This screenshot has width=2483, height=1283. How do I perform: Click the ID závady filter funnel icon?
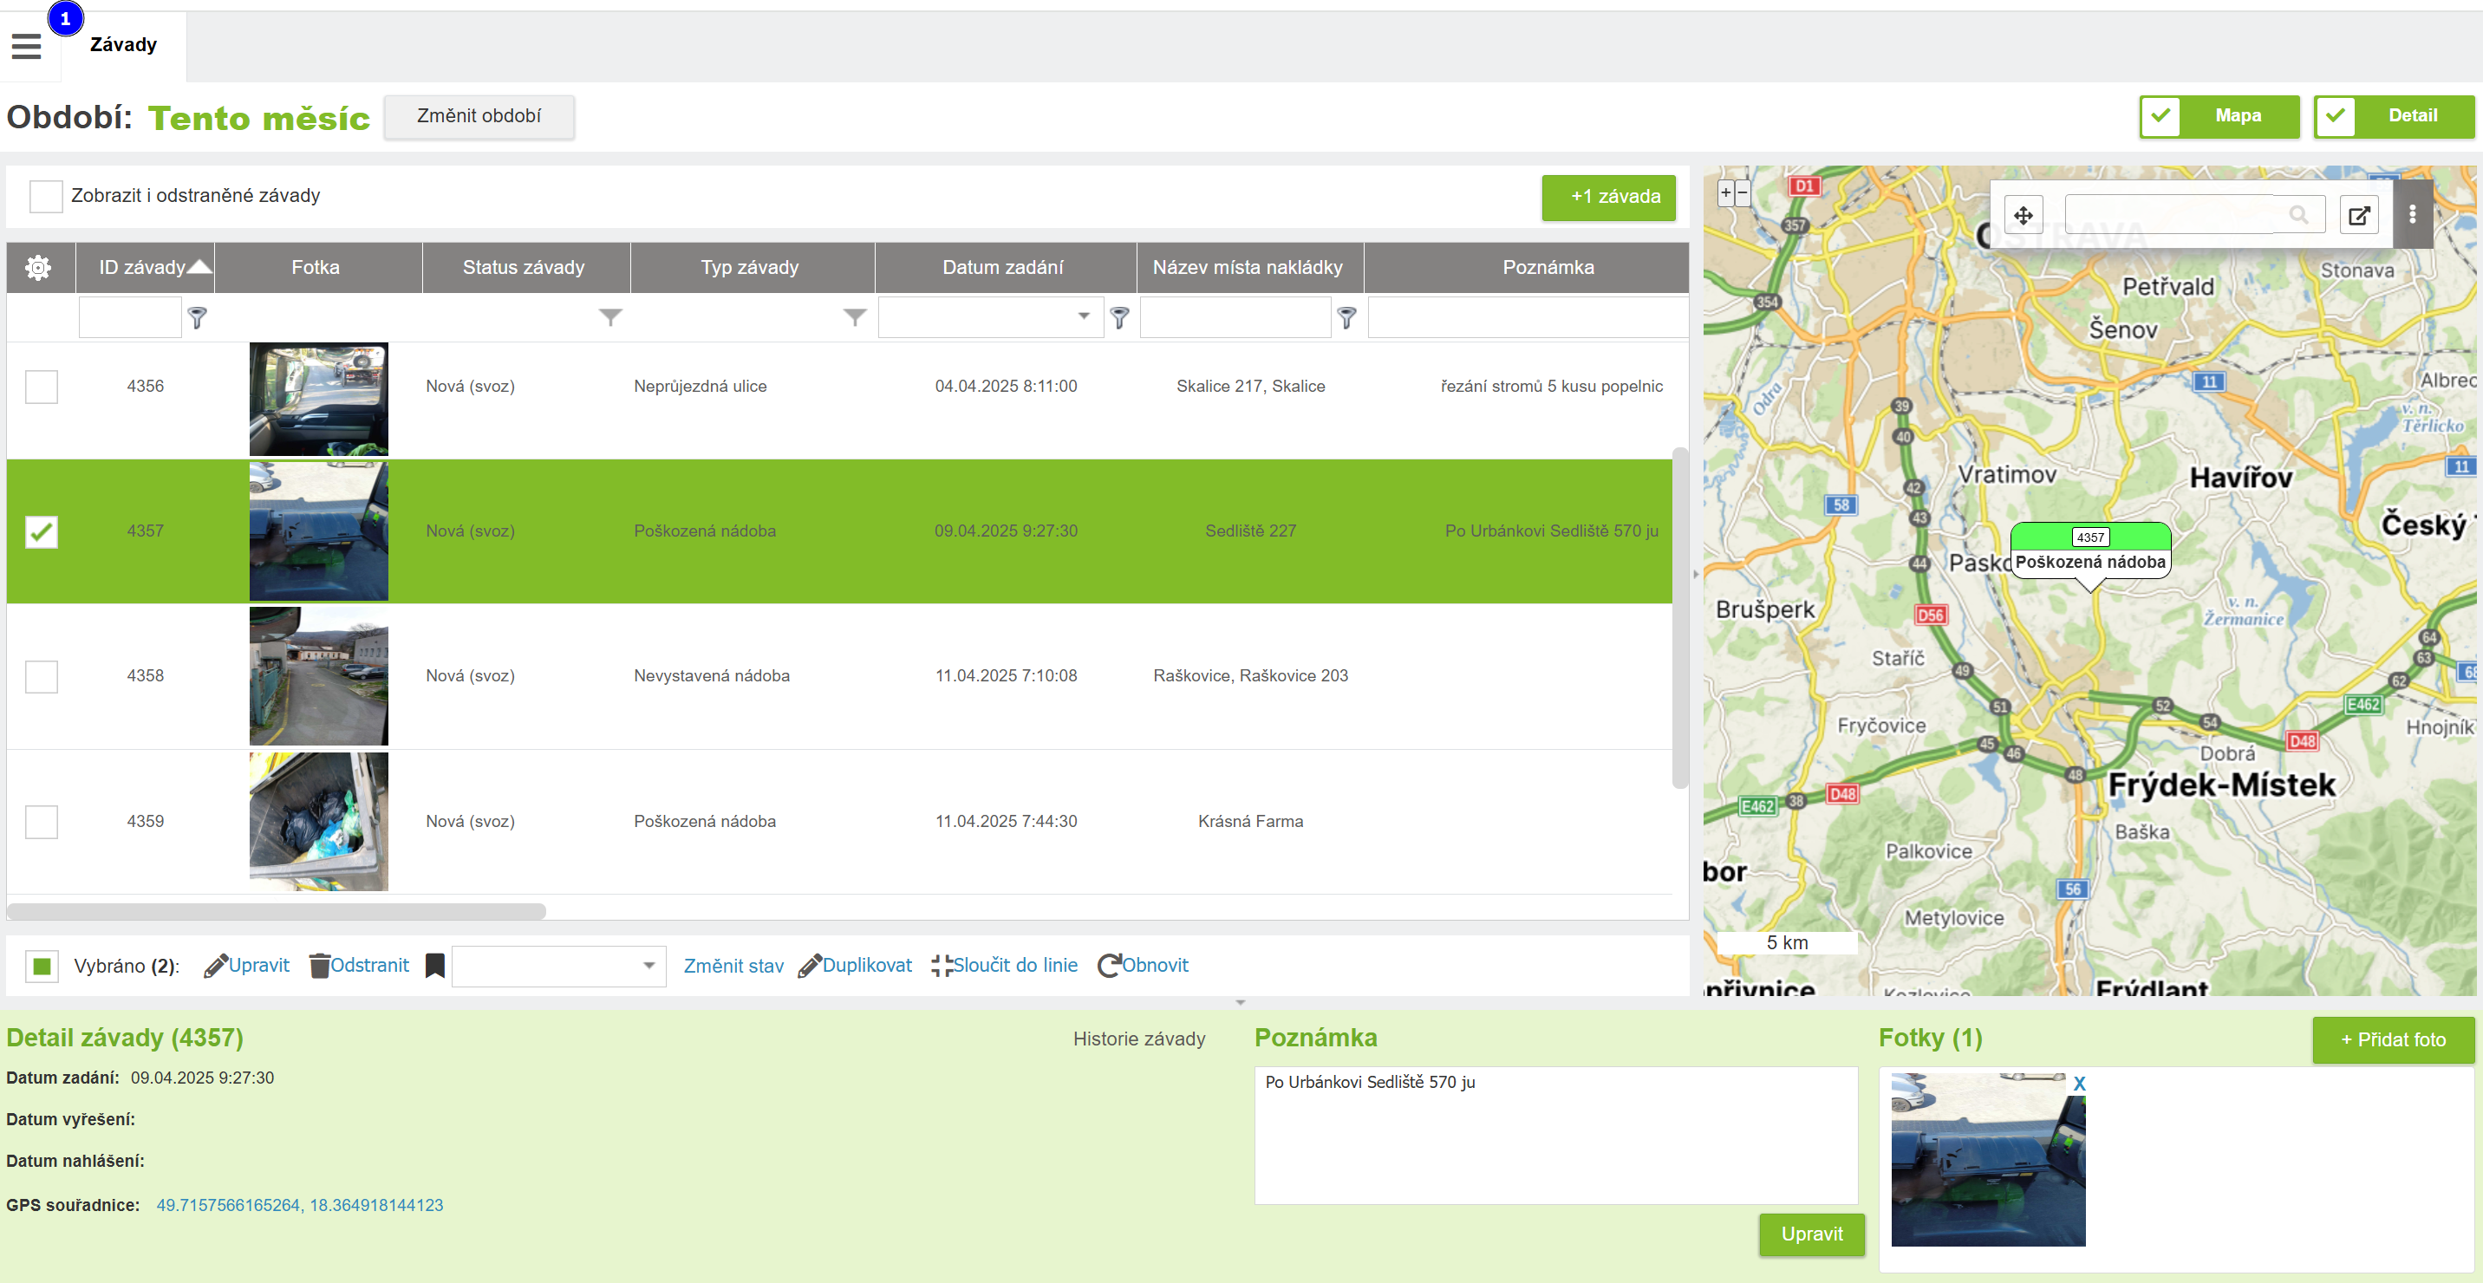(198, 317)
